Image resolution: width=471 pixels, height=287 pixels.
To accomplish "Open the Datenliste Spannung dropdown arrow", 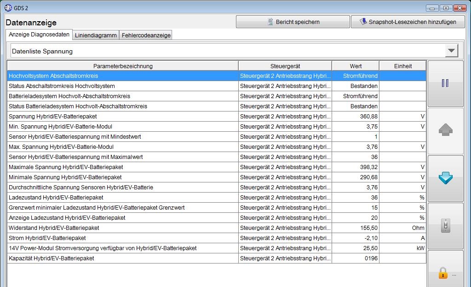I will click(x=451, y=51).
